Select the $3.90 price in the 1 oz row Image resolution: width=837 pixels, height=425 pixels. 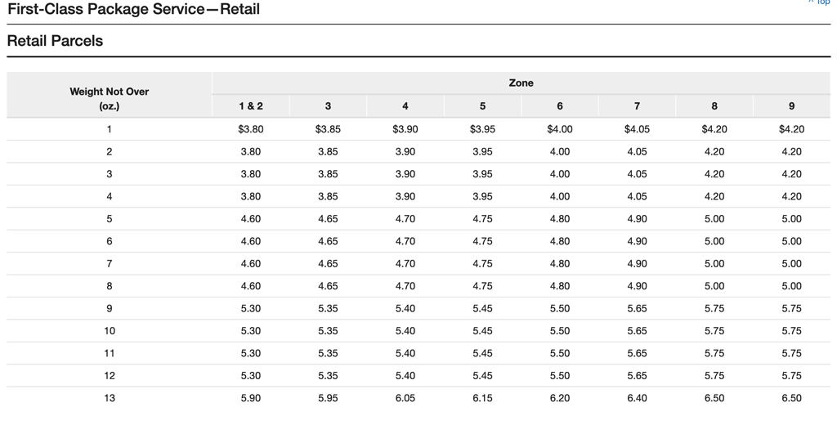[405, 129]
